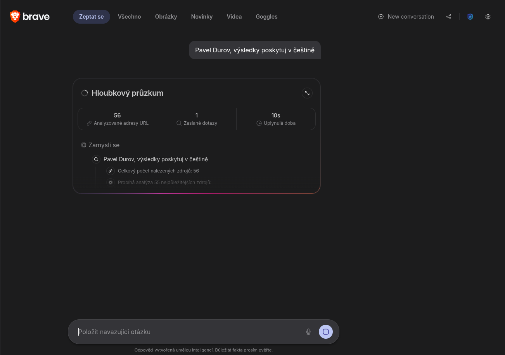Click the link icon for found sources
Image resolution: width=505 pixels, height=355 pixels.
pyautogui.click(x=111, y=171)
